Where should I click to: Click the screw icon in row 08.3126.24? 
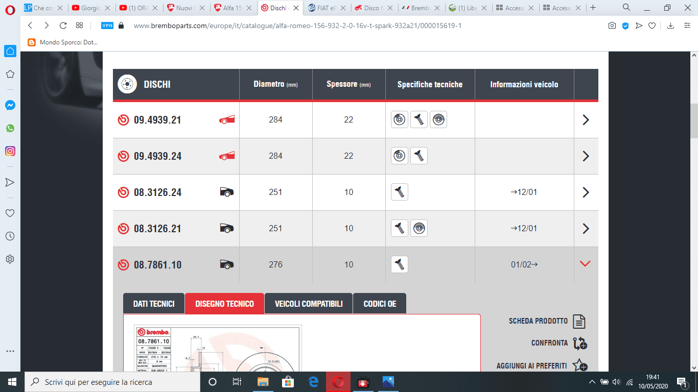[400, 192]
